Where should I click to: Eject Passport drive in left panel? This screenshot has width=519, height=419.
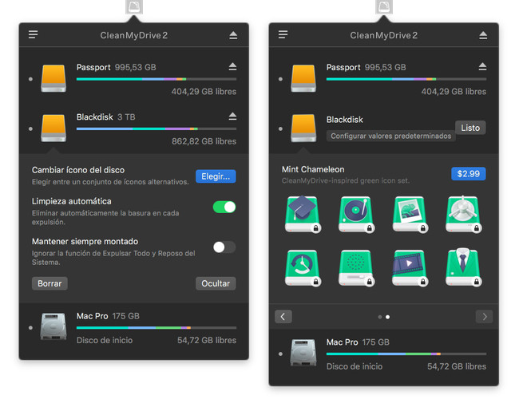point(232,66)
